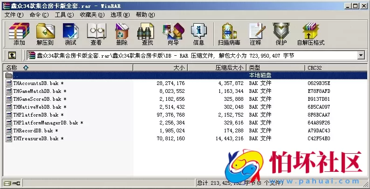Select the THAccountsDB.bak file name

[39, 83]
